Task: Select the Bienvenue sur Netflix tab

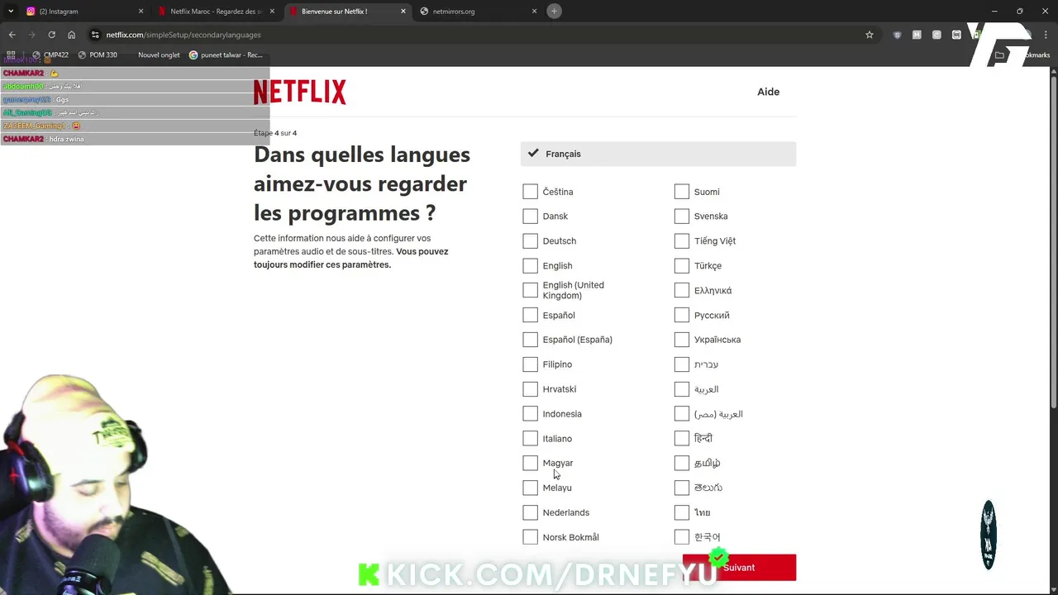Action: click(x=347, y=12)
